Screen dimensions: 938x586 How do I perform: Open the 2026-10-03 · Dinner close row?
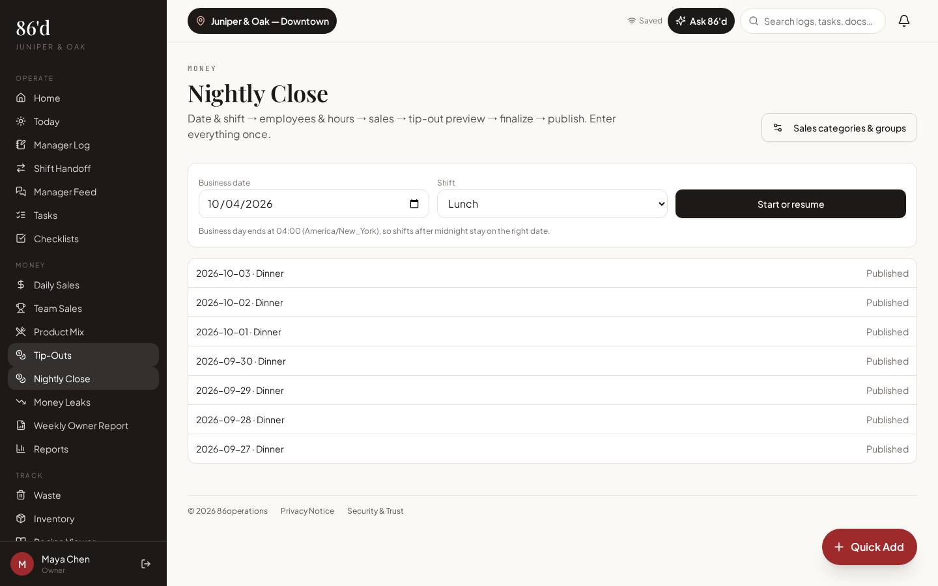[552, 273]
